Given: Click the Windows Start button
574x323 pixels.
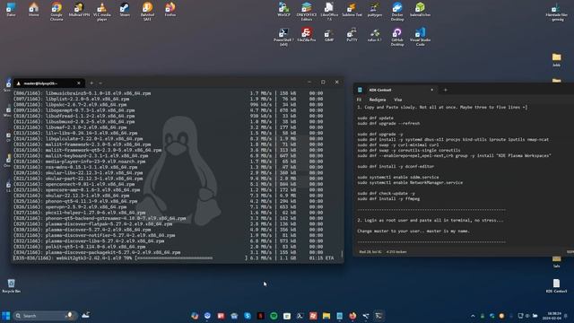Looking at the screenshot, I should [x=6, y=316].
